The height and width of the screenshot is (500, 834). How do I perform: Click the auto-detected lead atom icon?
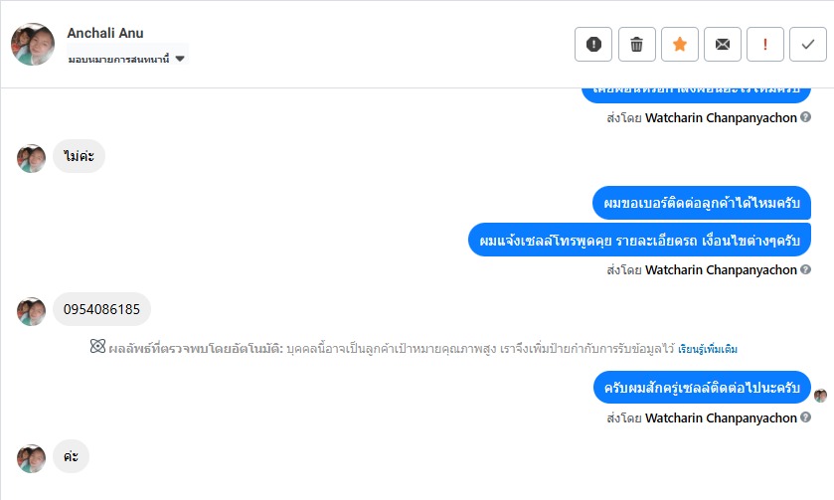pos(97,347)
